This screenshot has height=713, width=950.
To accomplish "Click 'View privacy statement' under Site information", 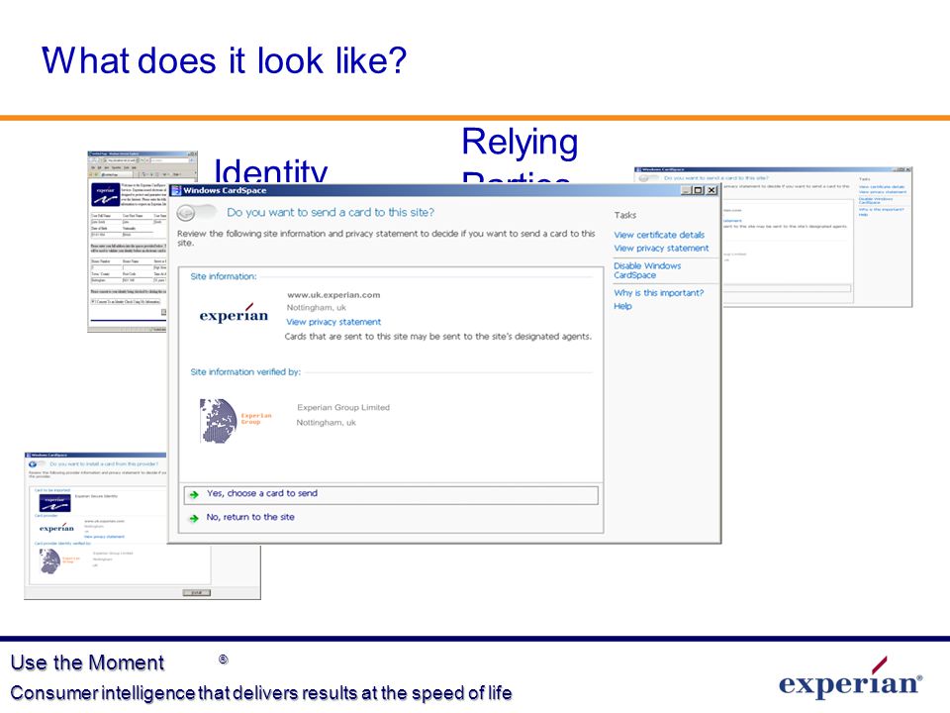I will 333,322.
